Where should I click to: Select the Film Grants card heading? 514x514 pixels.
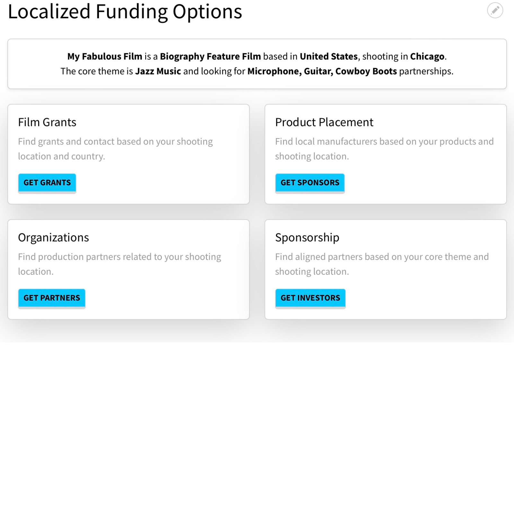47,122
